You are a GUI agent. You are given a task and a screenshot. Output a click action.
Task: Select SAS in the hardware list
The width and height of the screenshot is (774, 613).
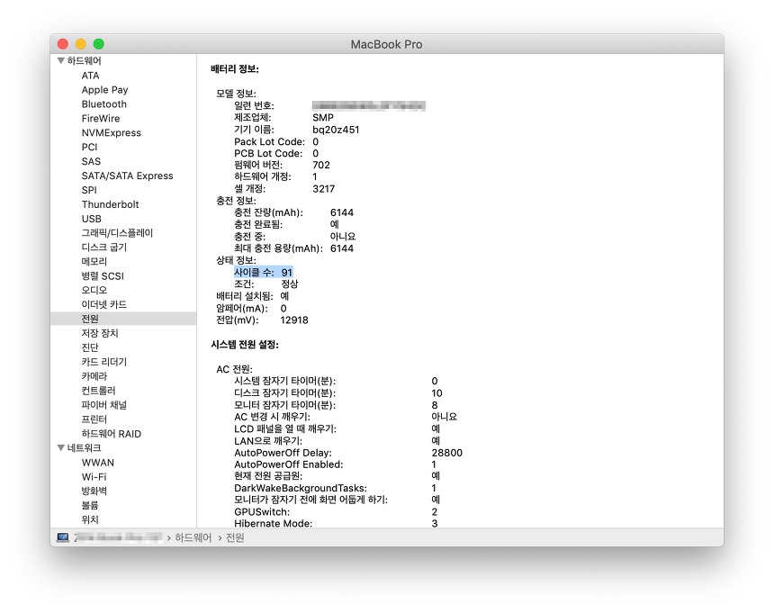(91, 161)
